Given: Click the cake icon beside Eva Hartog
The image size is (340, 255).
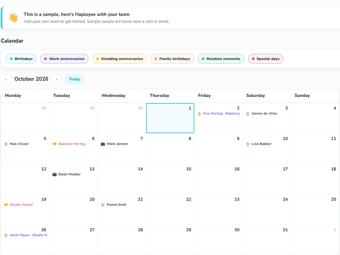Looking at the screenshot, I should 199,114.
